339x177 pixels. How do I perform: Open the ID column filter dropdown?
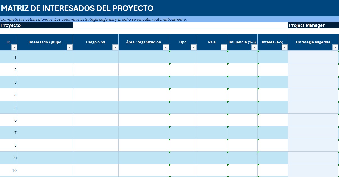pos(14,47)
